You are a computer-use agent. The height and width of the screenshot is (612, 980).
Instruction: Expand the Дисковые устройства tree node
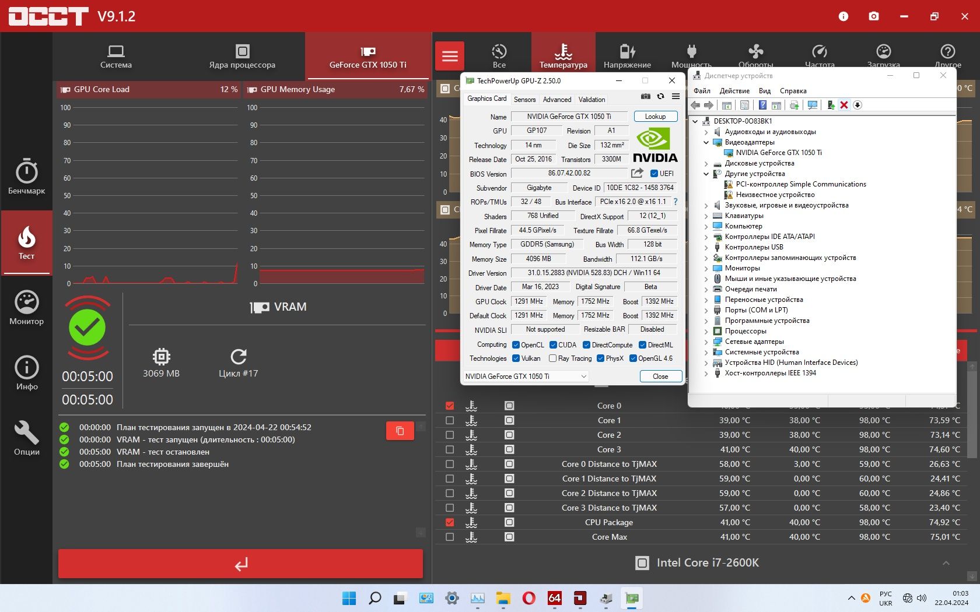click(x=706, y=163)
